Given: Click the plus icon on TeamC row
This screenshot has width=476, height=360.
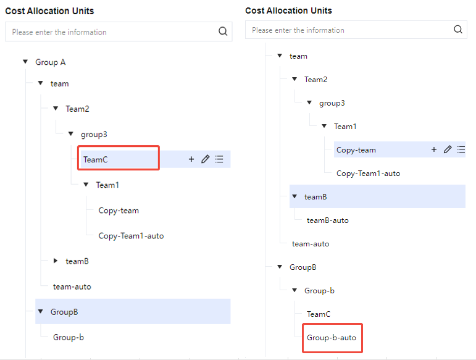Looking at the screenshot, I should [x=191, y=159].
